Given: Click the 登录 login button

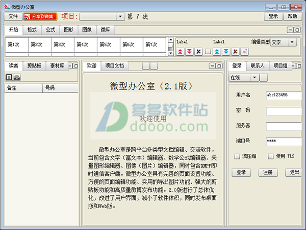Looking at the screenshot, I should [241, 173].
